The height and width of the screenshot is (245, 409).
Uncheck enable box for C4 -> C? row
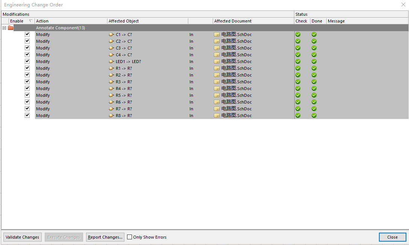tap(27, 55)
